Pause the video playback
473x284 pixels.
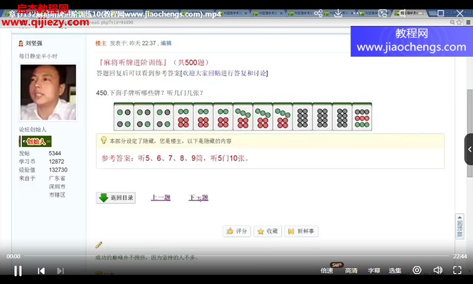(18, 271)
